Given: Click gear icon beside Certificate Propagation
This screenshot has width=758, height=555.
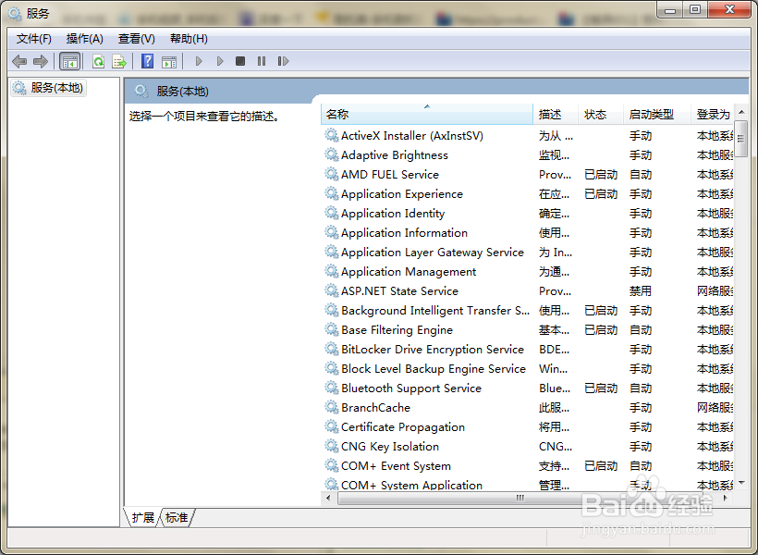Looking at the screenshot, I should point(331,426).
